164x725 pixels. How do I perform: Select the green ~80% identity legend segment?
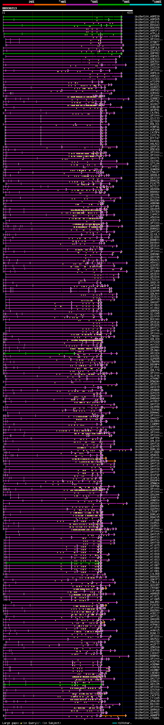[x=114, y=5]
